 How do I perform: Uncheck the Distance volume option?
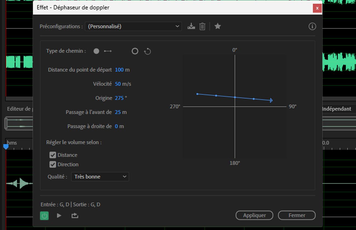[x=53, y=155]
